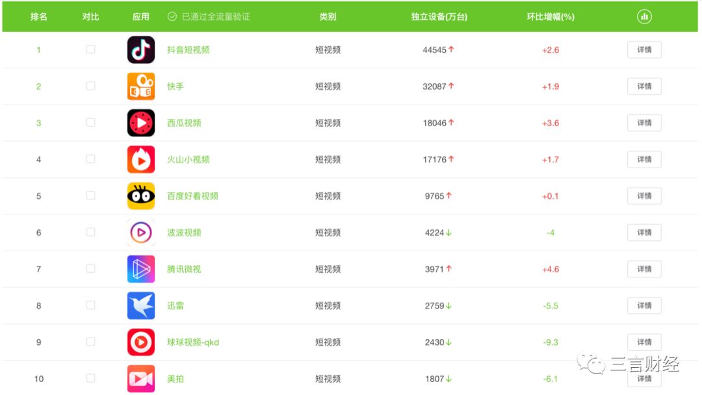Check the compare box for 迅雷
Image resolution: width=702 pixels, height=395 pixels.
(90, 305)
